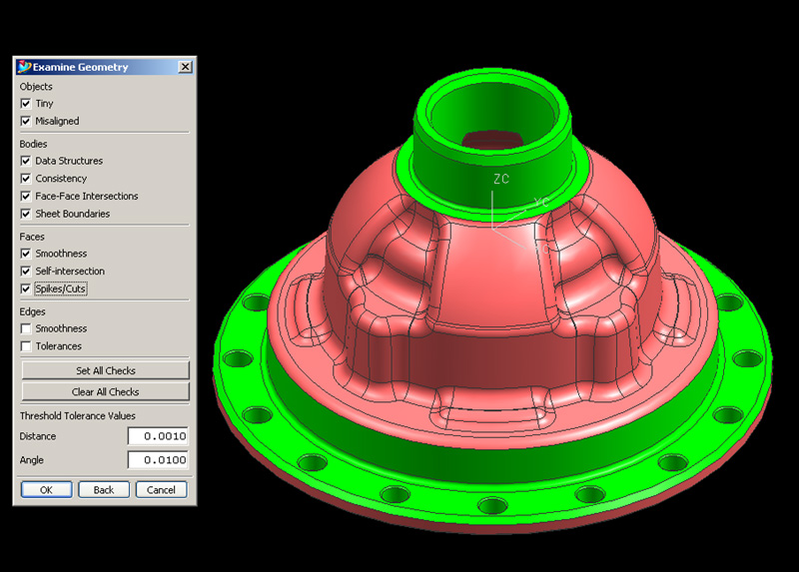Click the Threshold Tolerance Values label

(x=78, y=415)
